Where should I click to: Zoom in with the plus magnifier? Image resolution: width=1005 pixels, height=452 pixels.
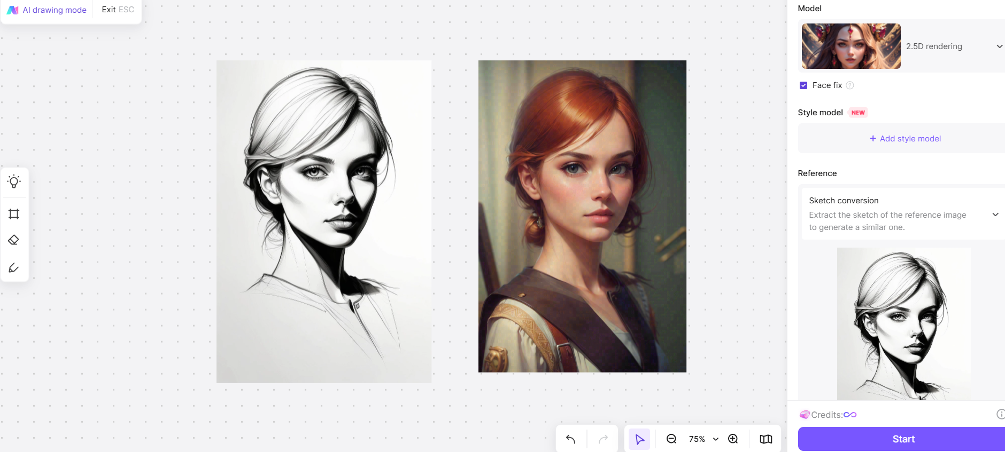click(733, 439)
